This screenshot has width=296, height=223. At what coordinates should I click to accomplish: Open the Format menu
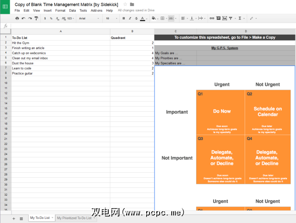[x=60, y=10]
